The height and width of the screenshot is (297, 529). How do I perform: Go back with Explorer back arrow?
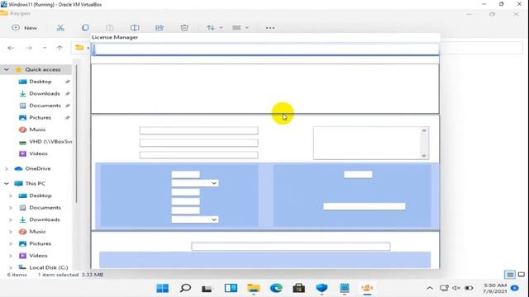click(11, 48)
